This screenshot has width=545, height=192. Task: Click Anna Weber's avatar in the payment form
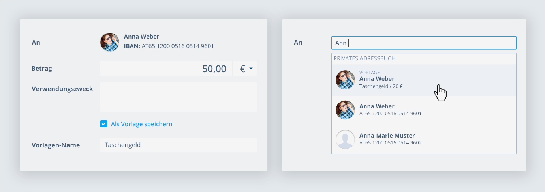click(x=110, y=42)
